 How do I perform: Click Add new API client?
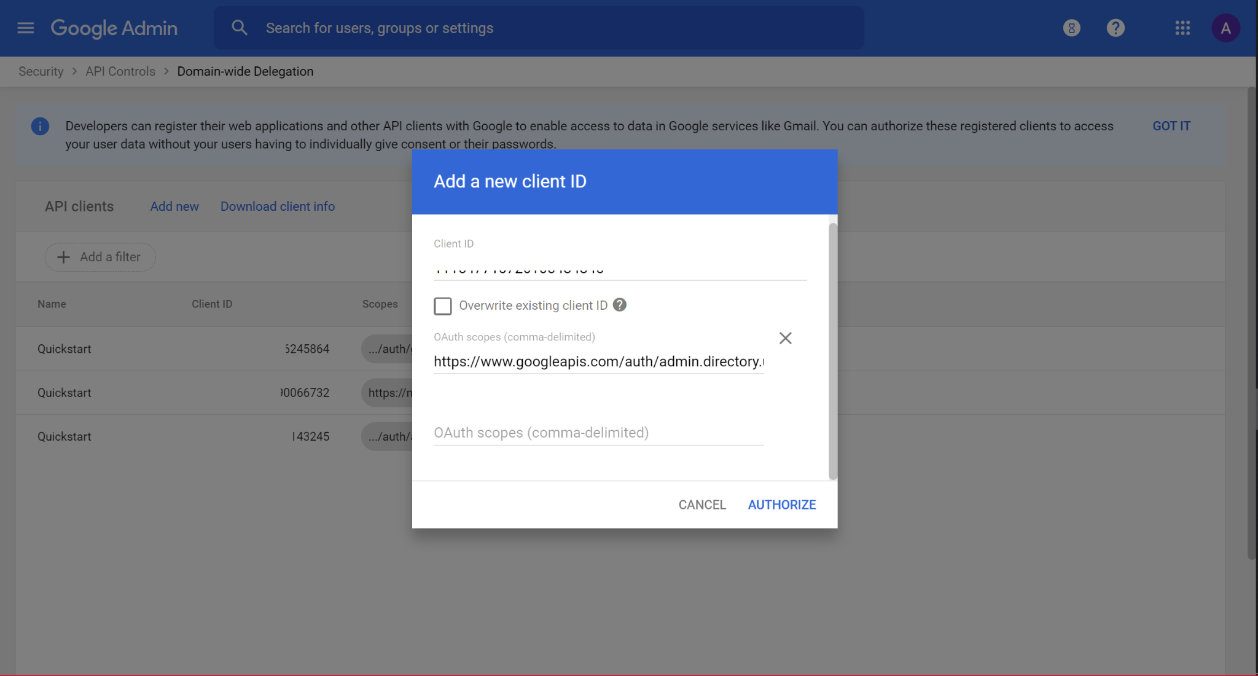[174, 206]
